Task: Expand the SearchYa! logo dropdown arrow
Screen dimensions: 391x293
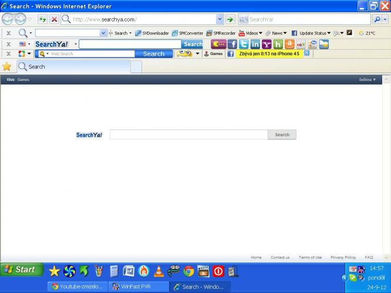Action: (76, 45)
